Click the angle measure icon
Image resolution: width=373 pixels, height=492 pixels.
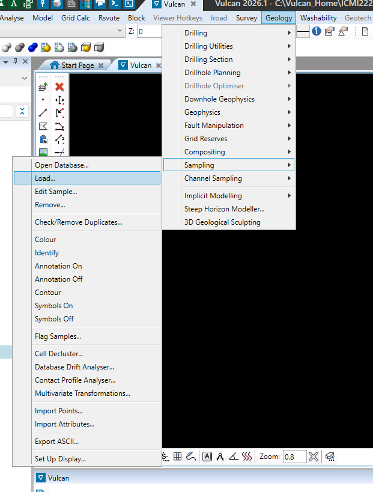[x=234, y=457]
